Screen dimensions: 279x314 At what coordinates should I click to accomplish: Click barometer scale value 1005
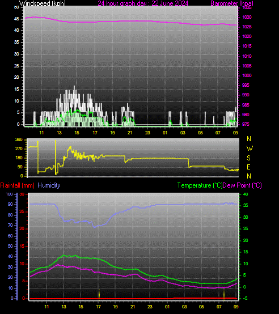coord(247,66)
